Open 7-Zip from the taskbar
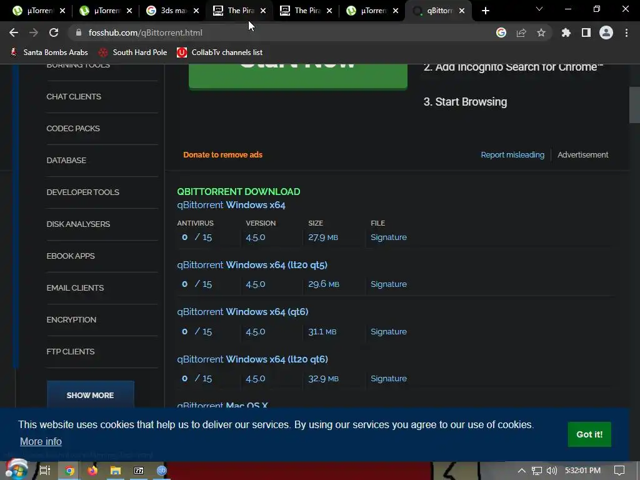 pyautogui.click(x=139, y=471)
